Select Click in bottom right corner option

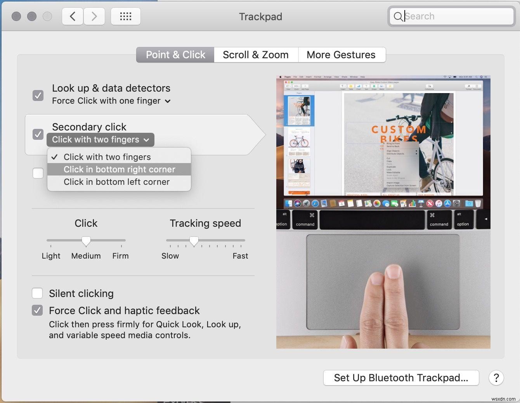[x=119, y=169]
